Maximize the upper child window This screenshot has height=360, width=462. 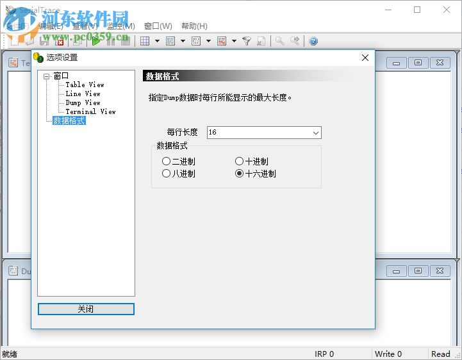[418, 63]
